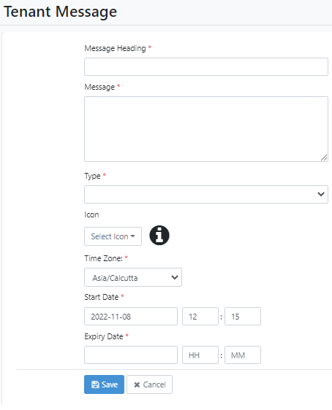Click the Time Zone chevron arrow

[x=175, y=277]
